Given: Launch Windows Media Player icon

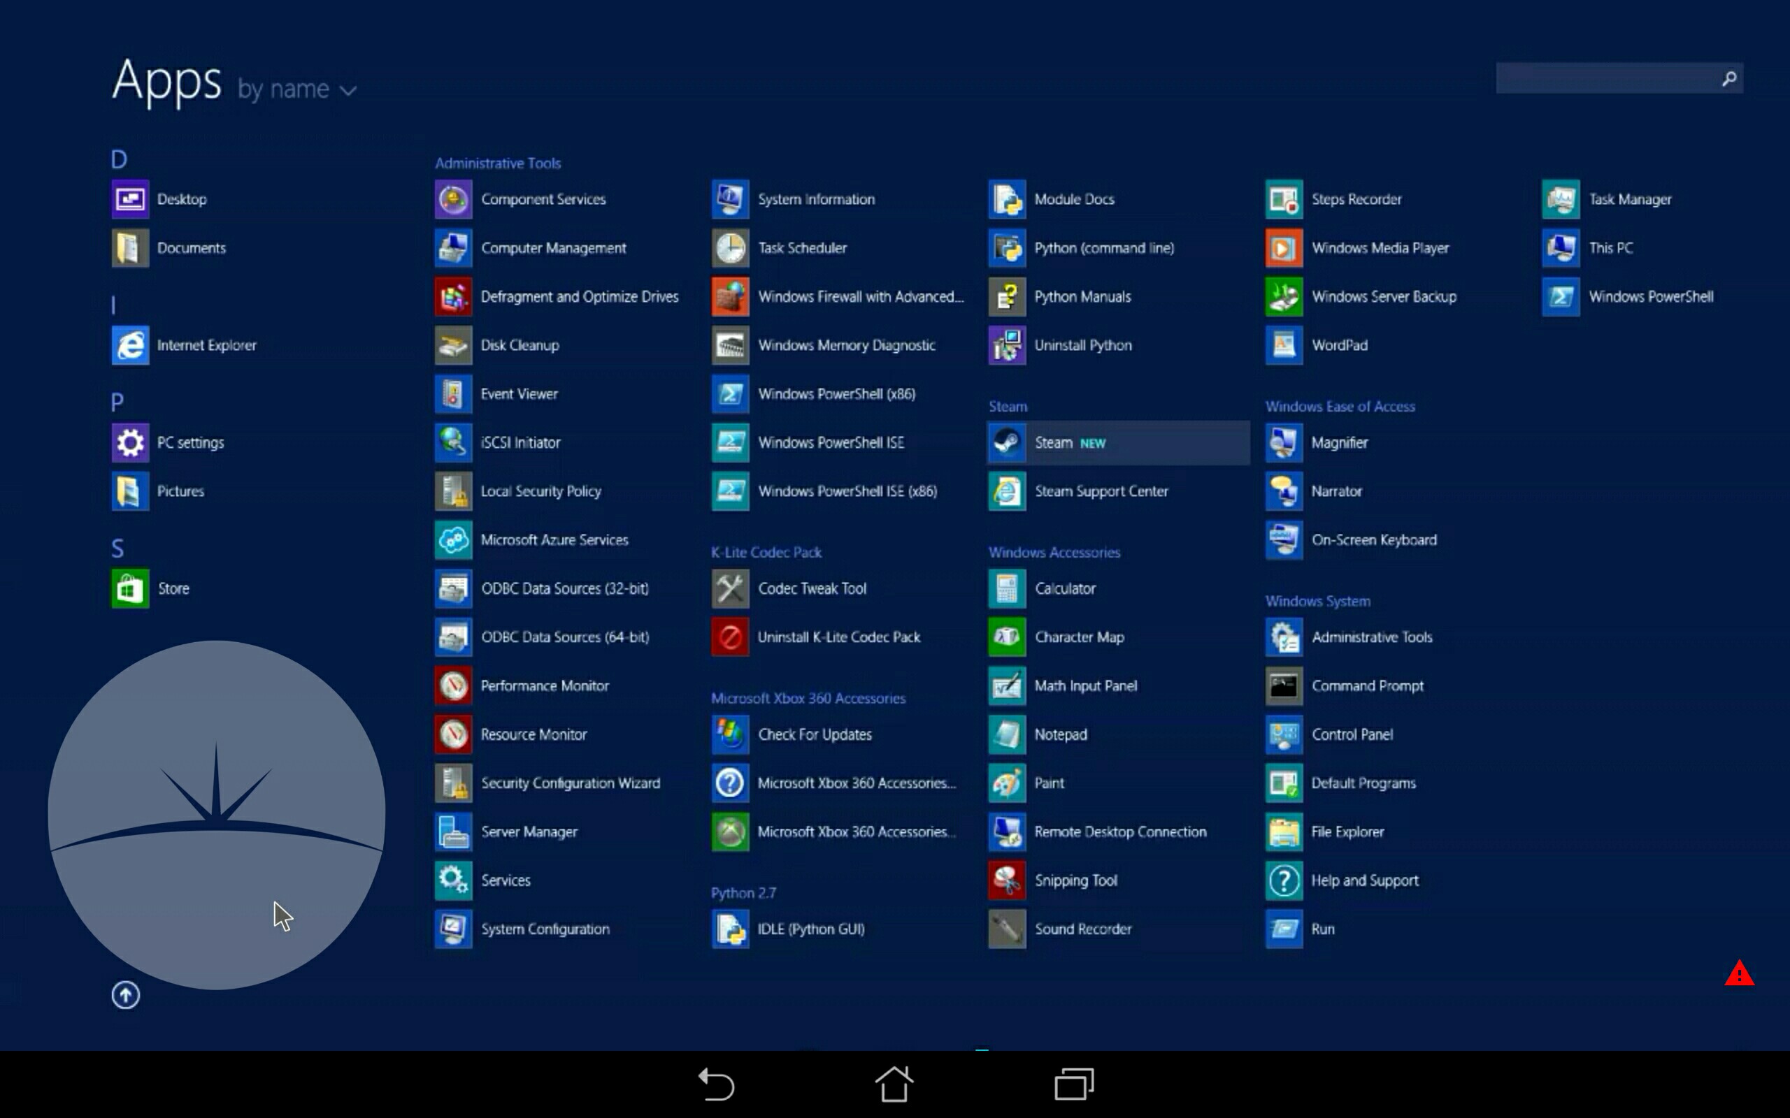Looking at the screenshot, I should click(1284, 249).
